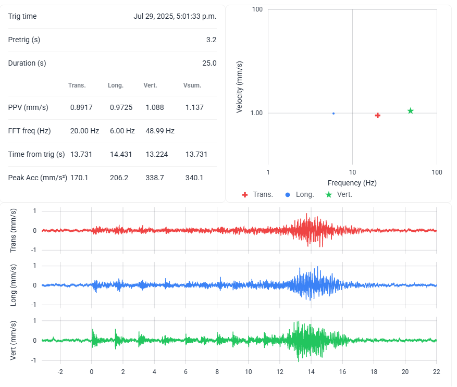Click the green star Vert. legend icon
This screenshot has height=387, width=457.
coord(328,194)
